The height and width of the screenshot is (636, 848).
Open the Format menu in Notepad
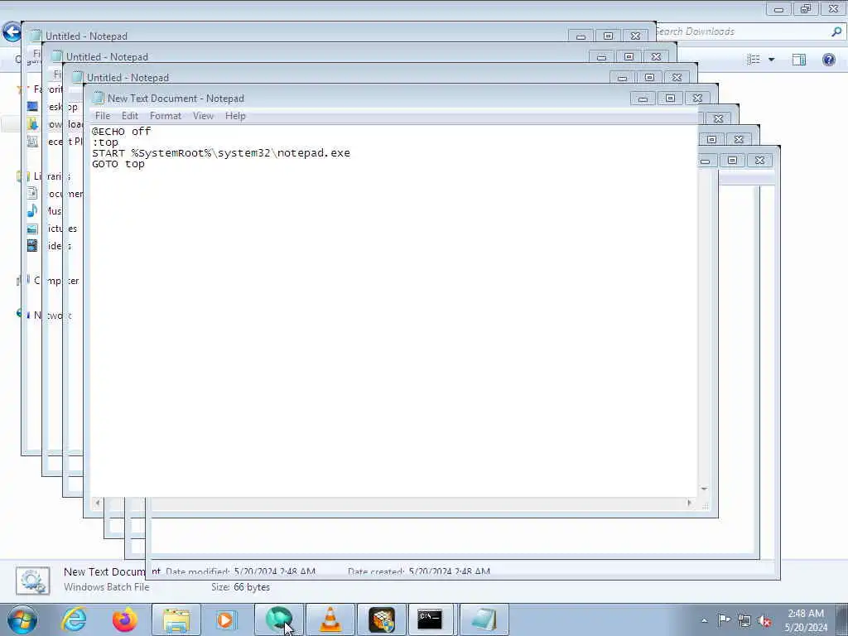166,116
